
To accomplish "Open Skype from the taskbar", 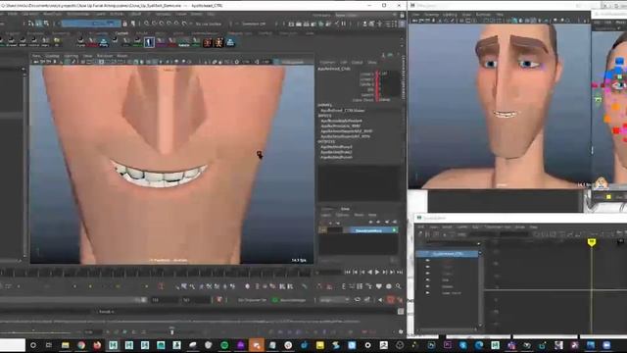I will click(x=463, y=345).
